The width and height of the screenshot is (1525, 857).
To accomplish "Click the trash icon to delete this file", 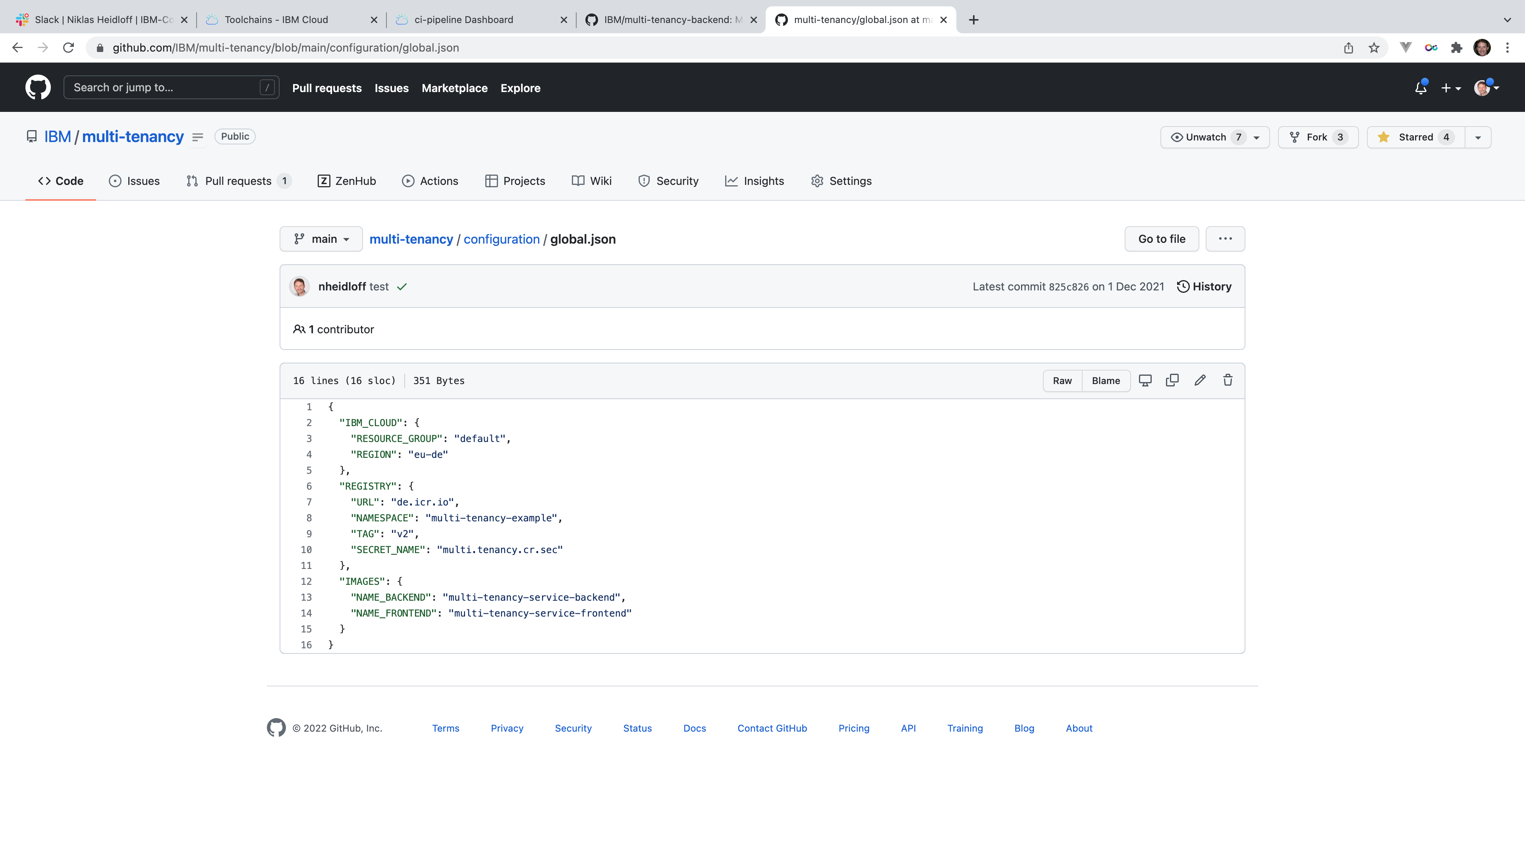I will (x=1227, y=380).
